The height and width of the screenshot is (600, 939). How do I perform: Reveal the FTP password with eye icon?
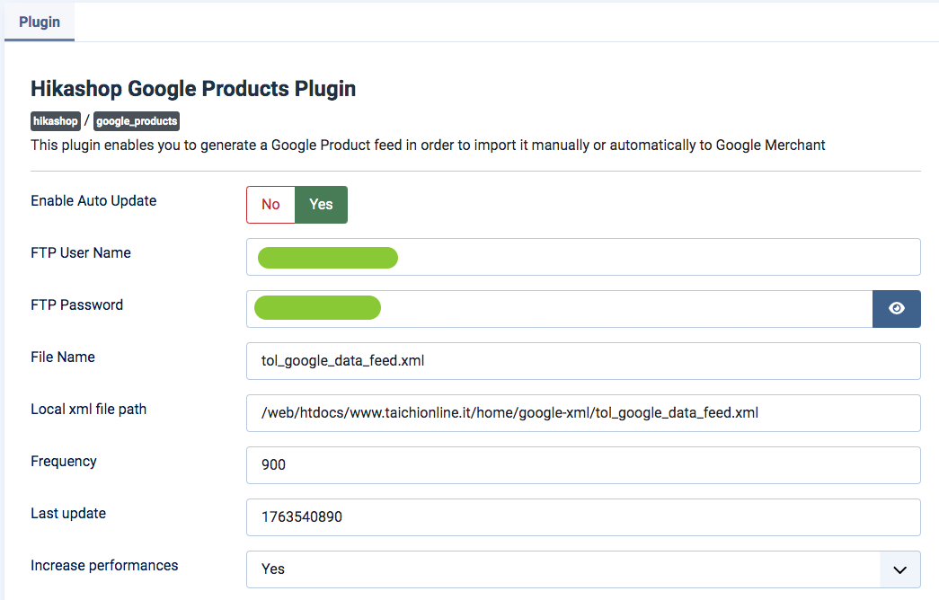[896, 309]
